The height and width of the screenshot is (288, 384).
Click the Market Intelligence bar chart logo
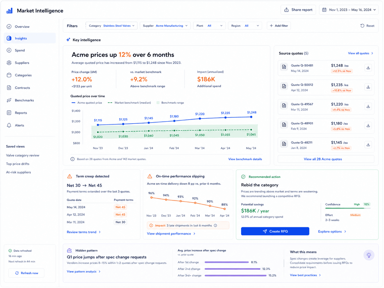coord(9,11)
